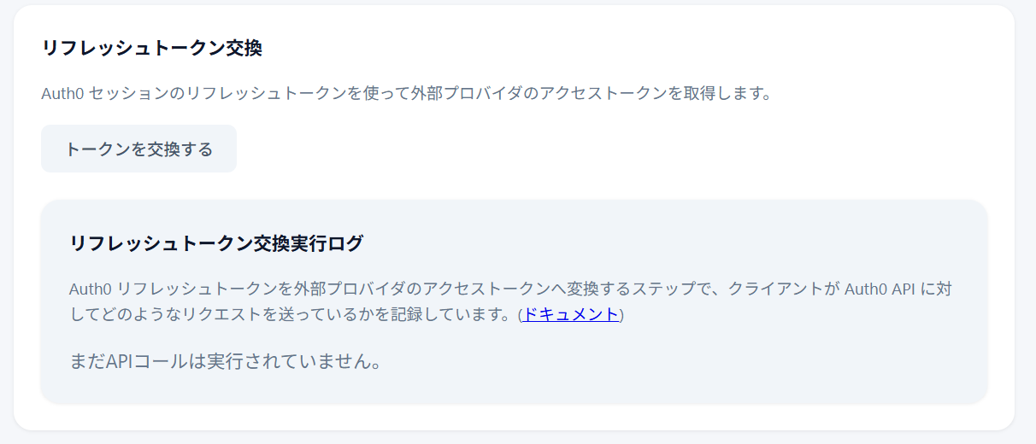Click "記録しています" before the ドキュメント link
The image size is (1036, 444).
click(462, 314)
